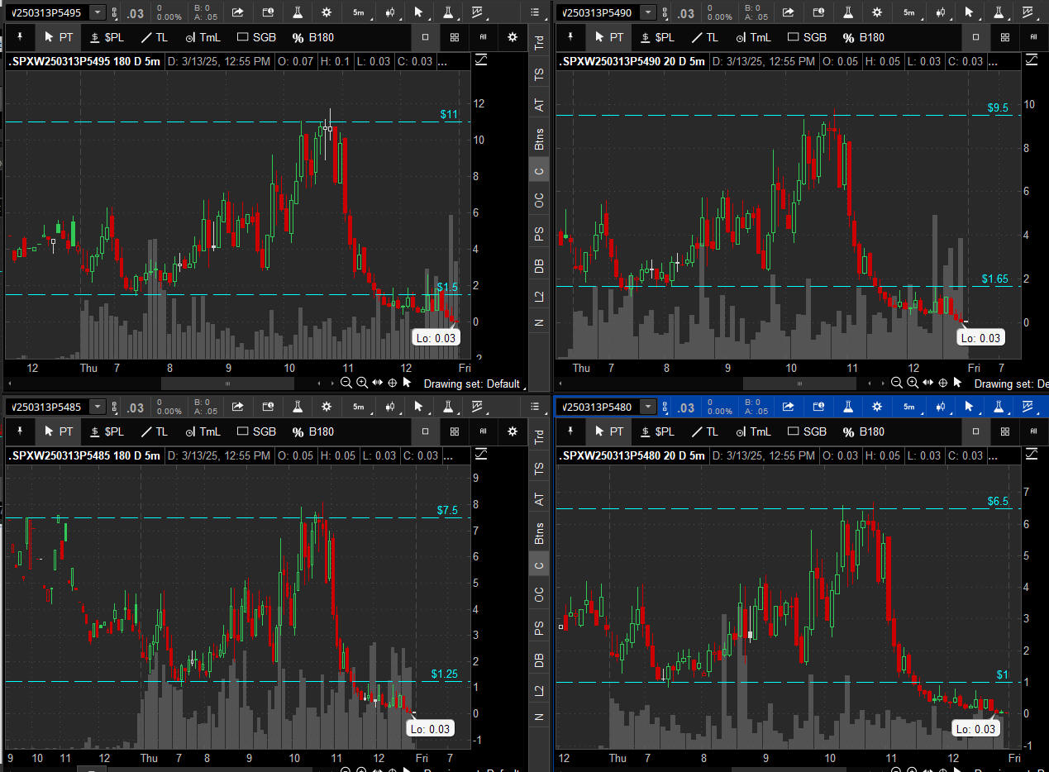Select the TL trendline tool in P5495 chart
The image size is (1049, 772).
[x=153, y=37]
